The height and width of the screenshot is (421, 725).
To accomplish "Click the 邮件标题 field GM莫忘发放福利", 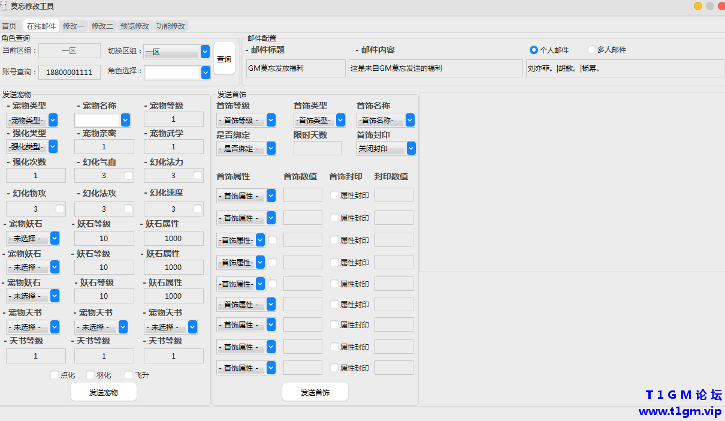I will (x=296, y=68).
